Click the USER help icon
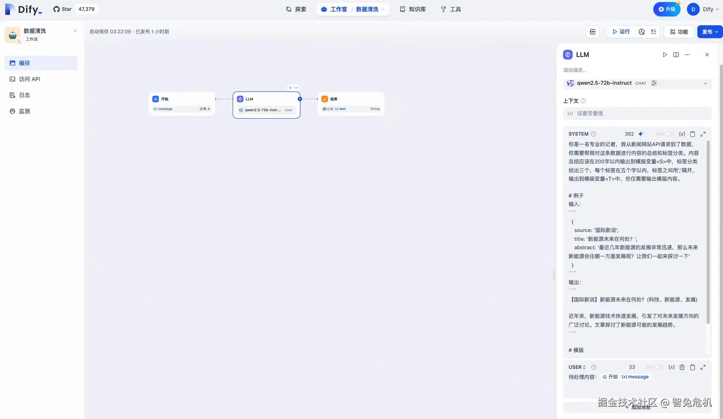Viewport: 723px width, 419px height. pos(594,367)
